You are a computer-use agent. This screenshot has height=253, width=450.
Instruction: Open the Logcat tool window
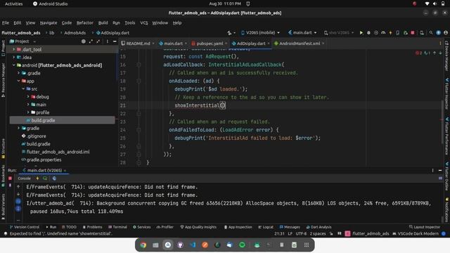pyautogui.click(x=266, y=227)
